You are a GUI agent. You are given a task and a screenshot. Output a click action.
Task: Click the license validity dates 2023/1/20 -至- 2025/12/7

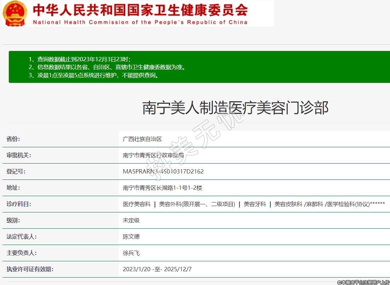[x=157, y=269]
